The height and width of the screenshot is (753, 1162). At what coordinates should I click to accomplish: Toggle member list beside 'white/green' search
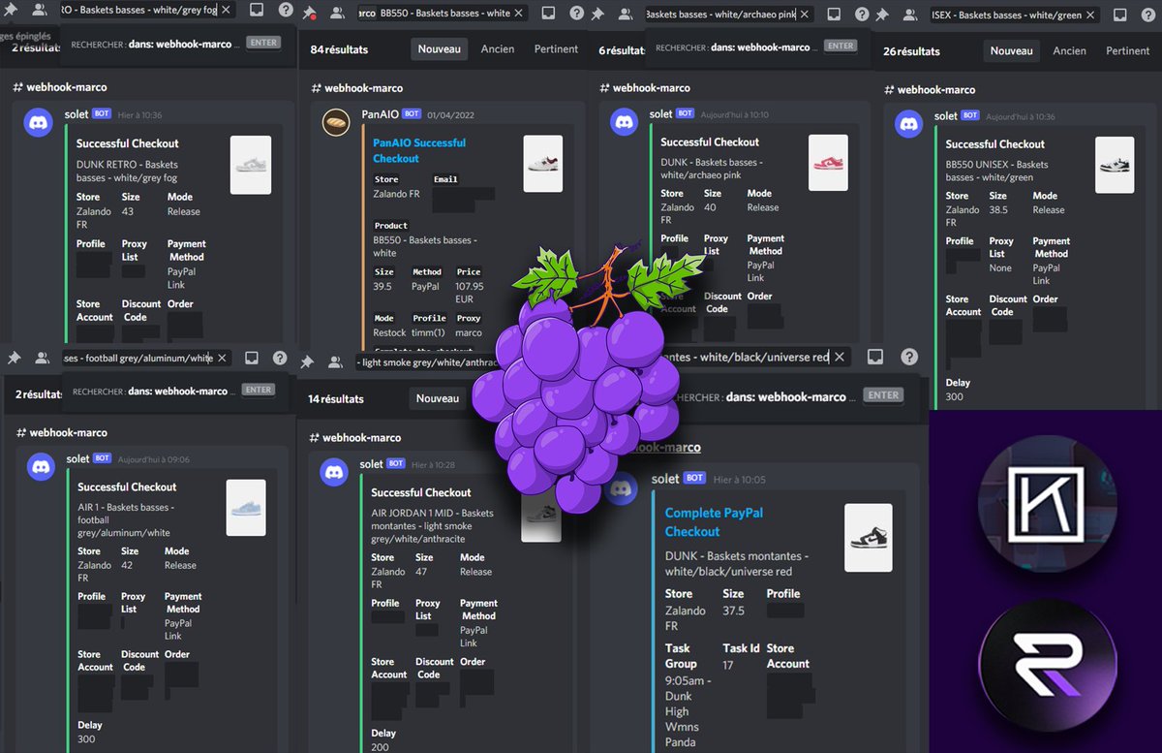(910, 15)
